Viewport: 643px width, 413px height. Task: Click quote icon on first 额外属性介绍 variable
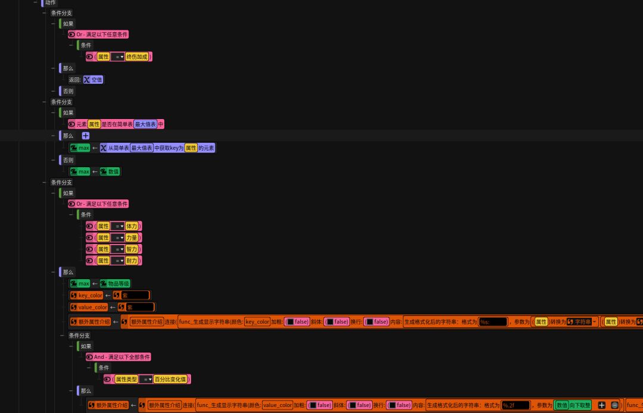[x=74, y=322]
